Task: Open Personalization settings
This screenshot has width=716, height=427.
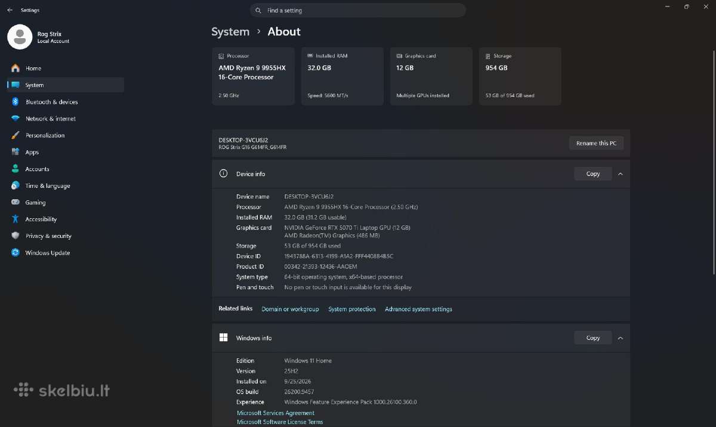Action: click(x=66, y=135)
